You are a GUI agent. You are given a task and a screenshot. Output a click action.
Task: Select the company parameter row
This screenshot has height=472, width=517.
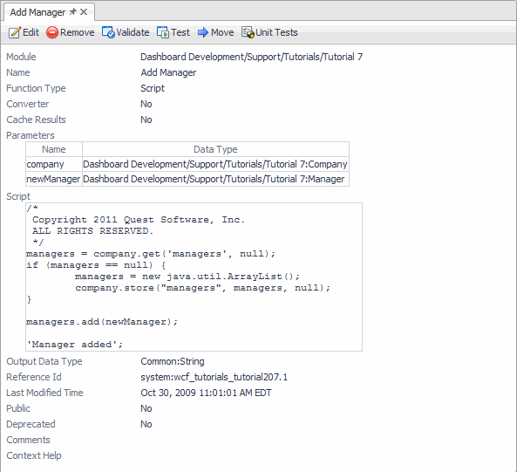click(187, 164)
